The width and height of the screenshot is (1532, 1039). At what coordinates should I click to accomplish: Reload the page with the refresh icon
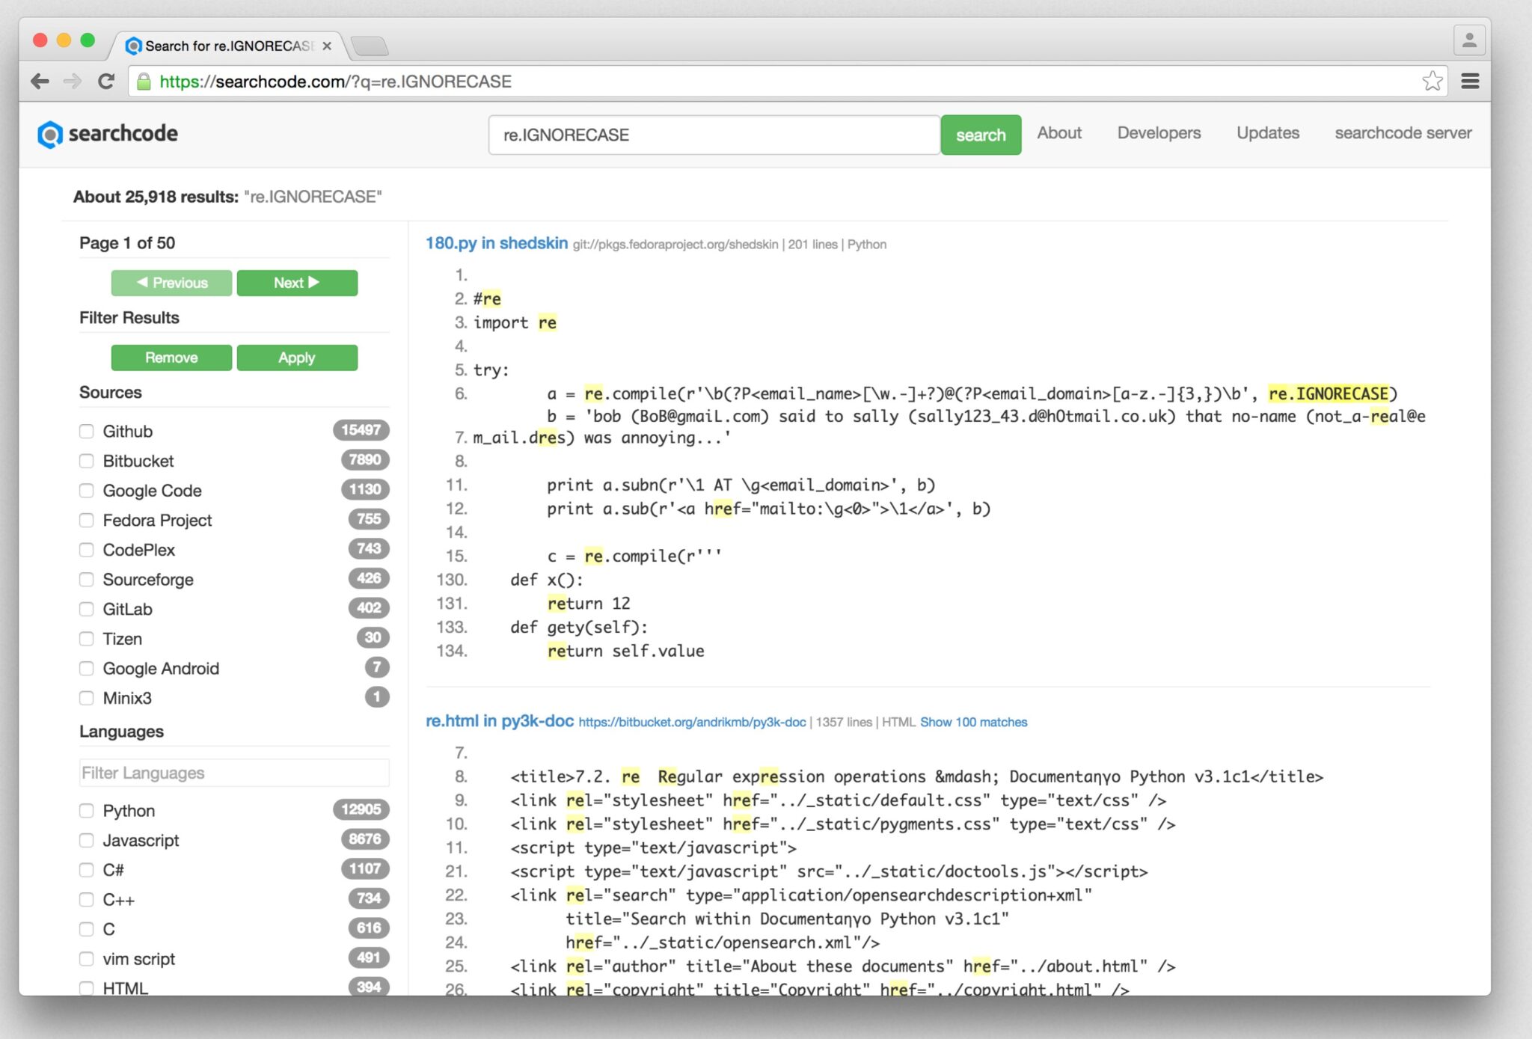105,81
